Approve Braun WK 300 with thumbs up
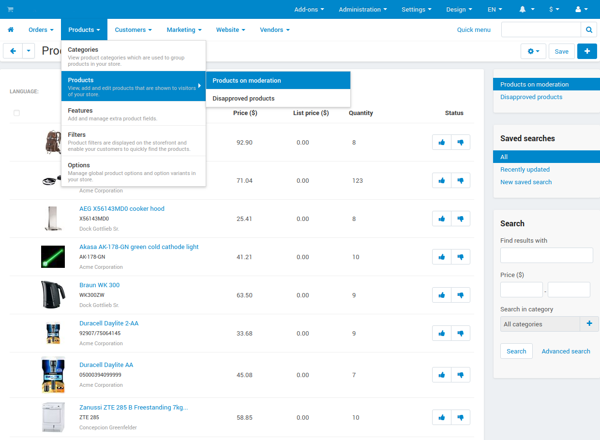Viewport: 600px width, 440px height. tap(442, 295)
